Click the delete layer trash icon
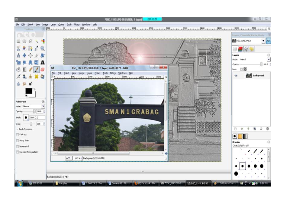The height and width of the screenshot is (218, 290). tap(267, 129)
